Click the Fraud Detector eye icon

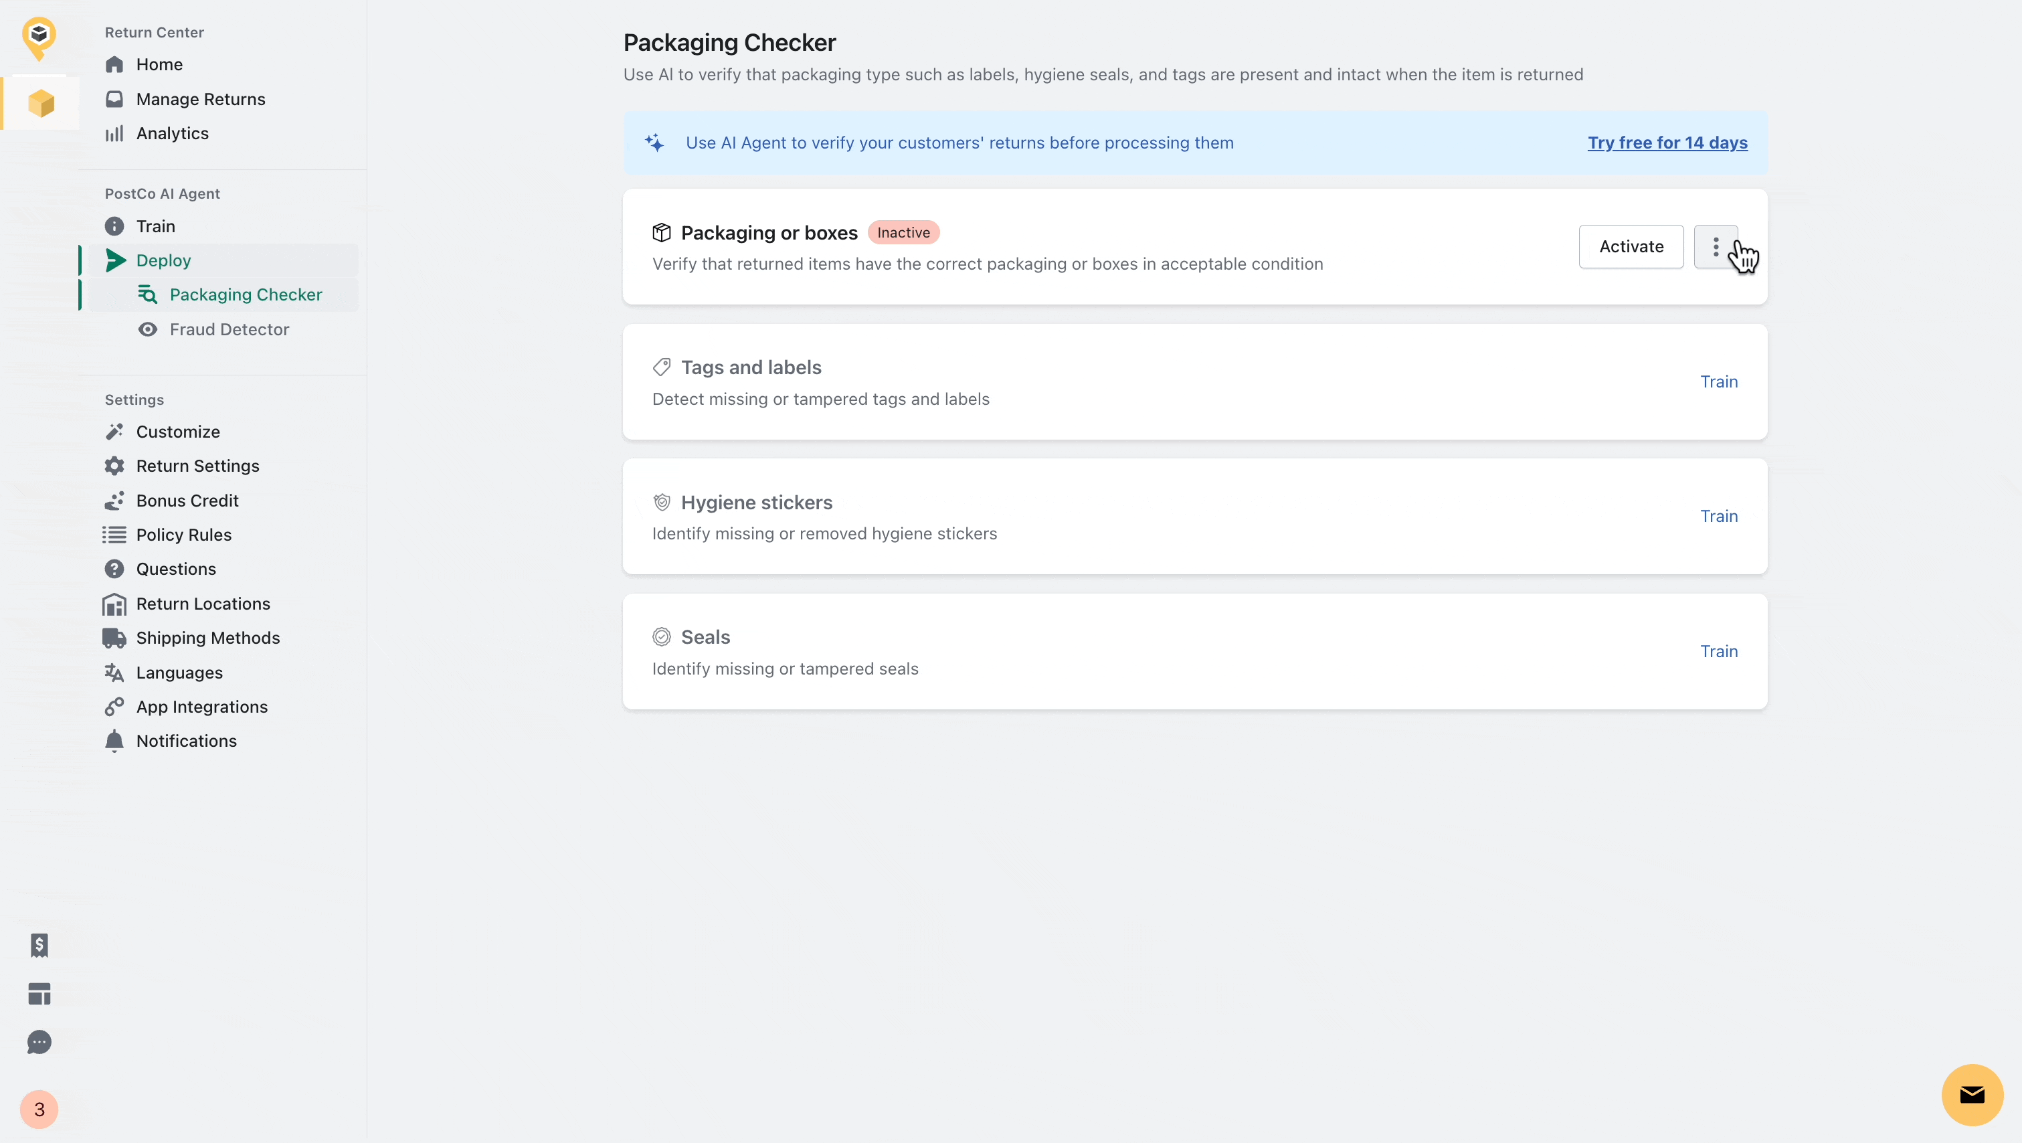(x=148, y=330)
